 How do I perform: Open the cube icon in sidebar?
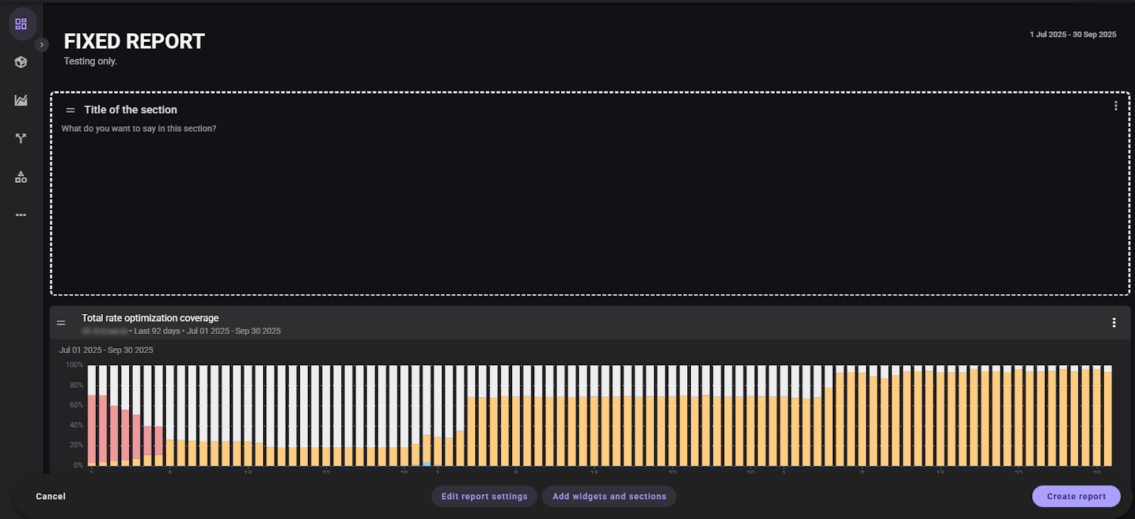click(x=21, y=62)
